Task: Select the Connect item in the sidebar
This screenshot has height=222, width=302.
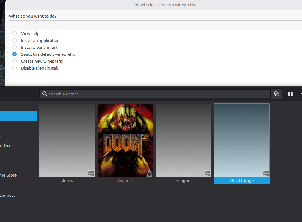Action: [8, 195]
